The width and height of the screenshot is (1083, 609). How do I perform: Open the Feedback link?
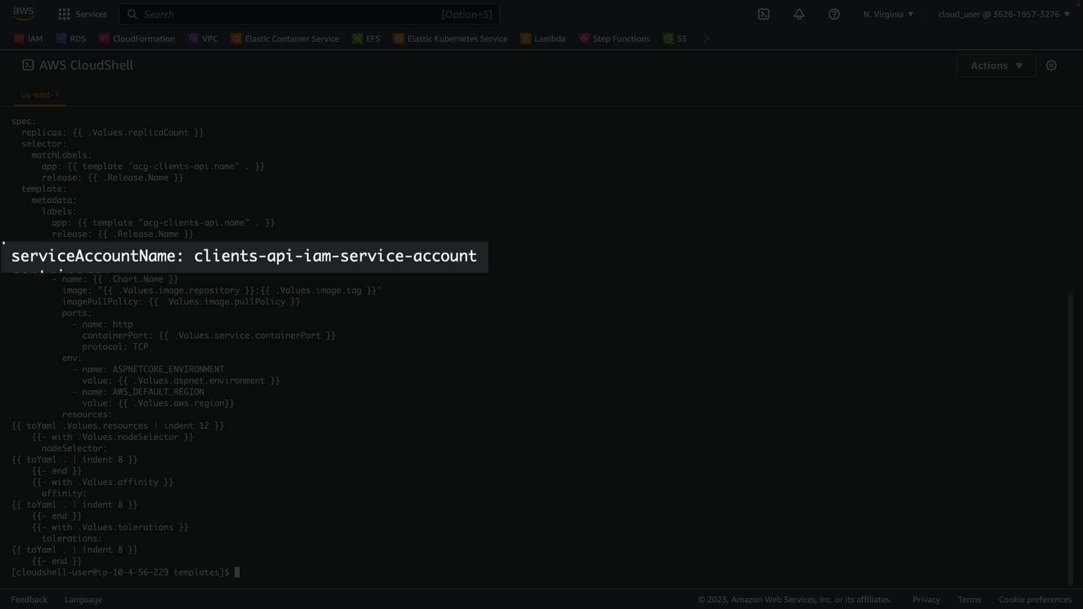click(x=29, y=599)
